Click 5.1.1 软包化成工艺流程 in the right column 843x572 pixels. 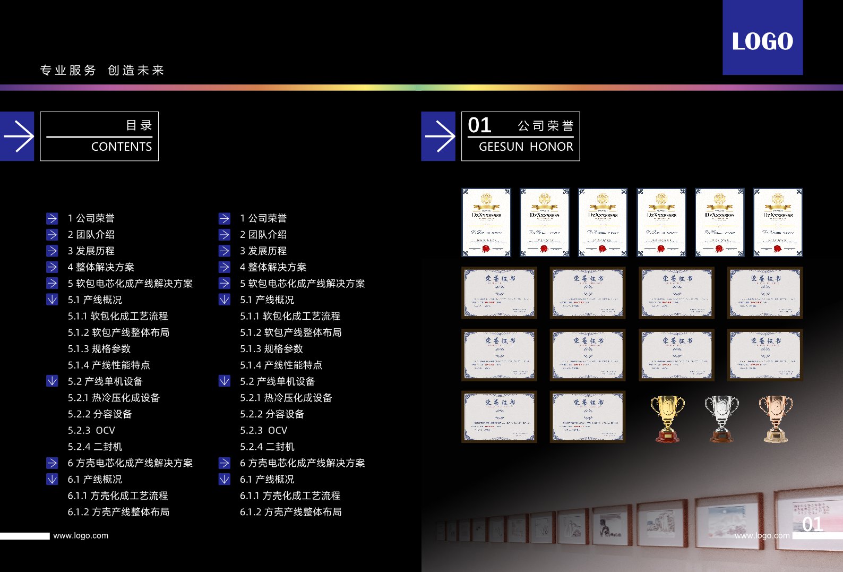pos(290,316)
